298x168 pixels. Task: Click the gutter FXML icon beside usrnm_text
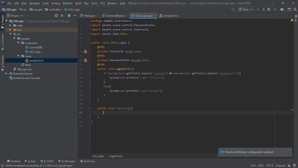86,51
